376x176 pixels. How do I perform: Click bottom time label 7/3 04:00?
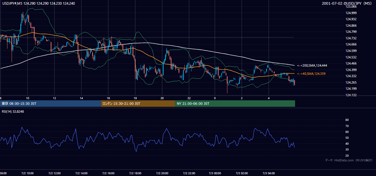tap(269, 173)
